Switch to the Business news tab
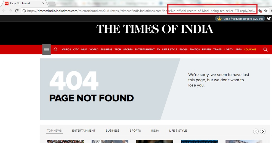This screenshot has height=143, width=272. (113, 131)
